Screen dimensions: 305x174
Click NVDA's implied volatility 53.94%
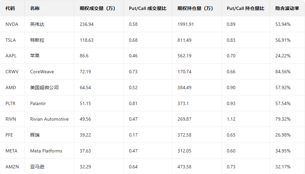[x=283, y=24]
